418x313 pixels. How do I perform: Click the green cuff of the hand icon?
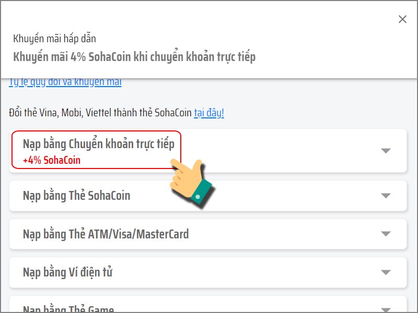[x=200, y=192]
